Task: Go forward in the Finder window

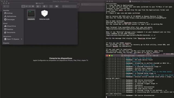Action: 8,6
